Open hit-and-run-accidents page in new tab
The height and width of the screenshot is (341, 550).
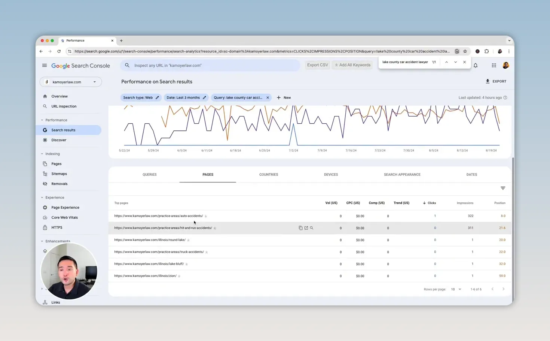[306, 228]
